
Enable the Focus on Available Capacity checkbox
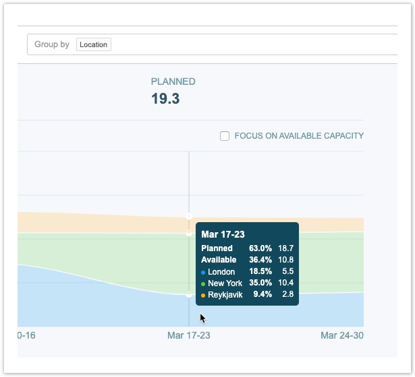pos(225,136)
